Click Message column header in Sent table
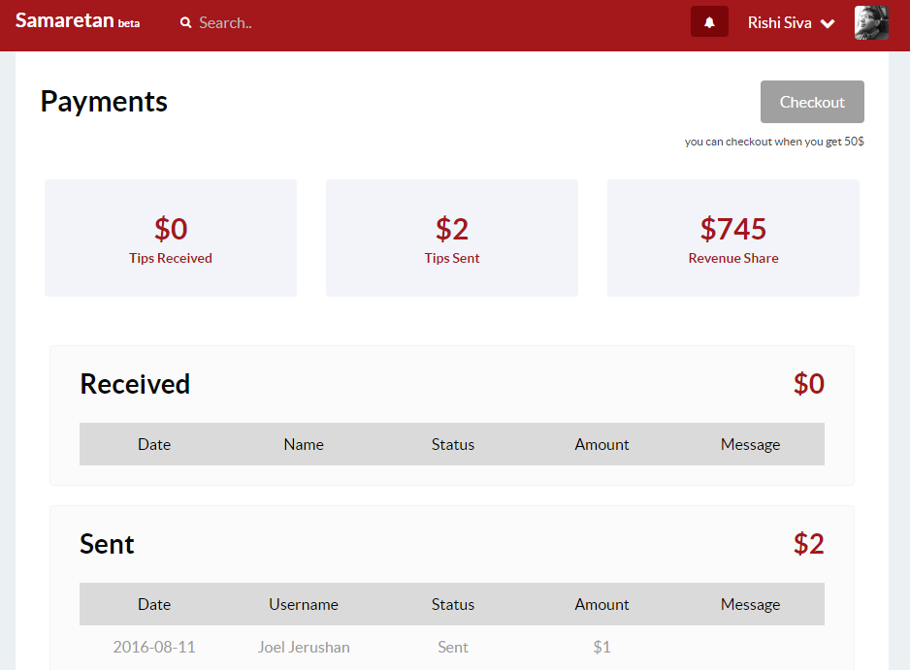 tap(750, 604)
